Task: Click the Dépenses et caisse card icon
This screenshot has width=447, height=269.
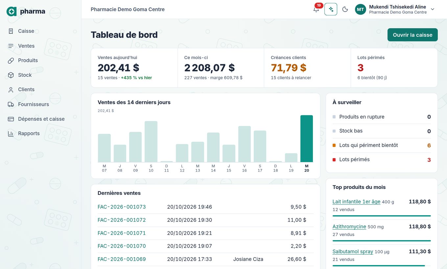Action: click(x=11, y=119)
